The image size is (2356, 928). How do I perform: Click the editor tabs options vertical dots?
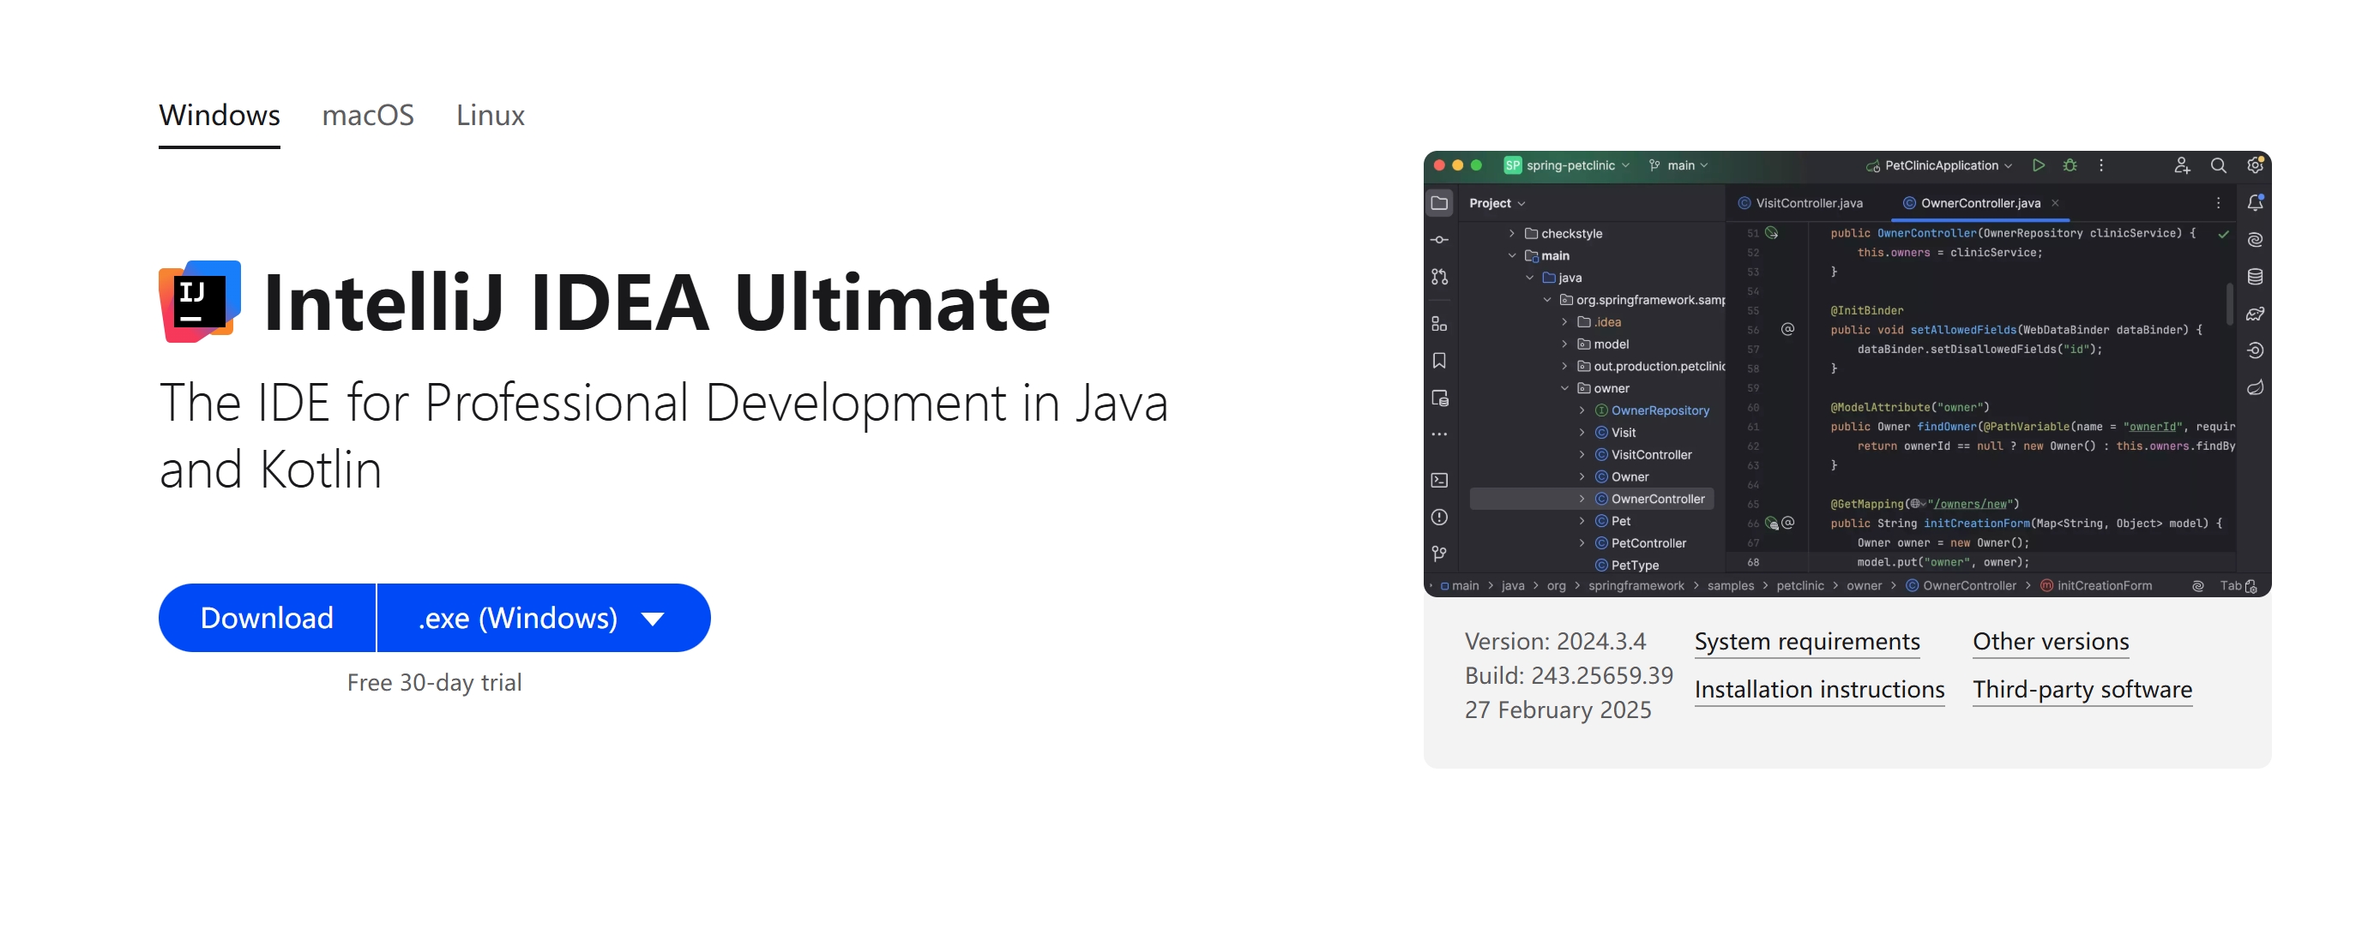point(2218,203)
